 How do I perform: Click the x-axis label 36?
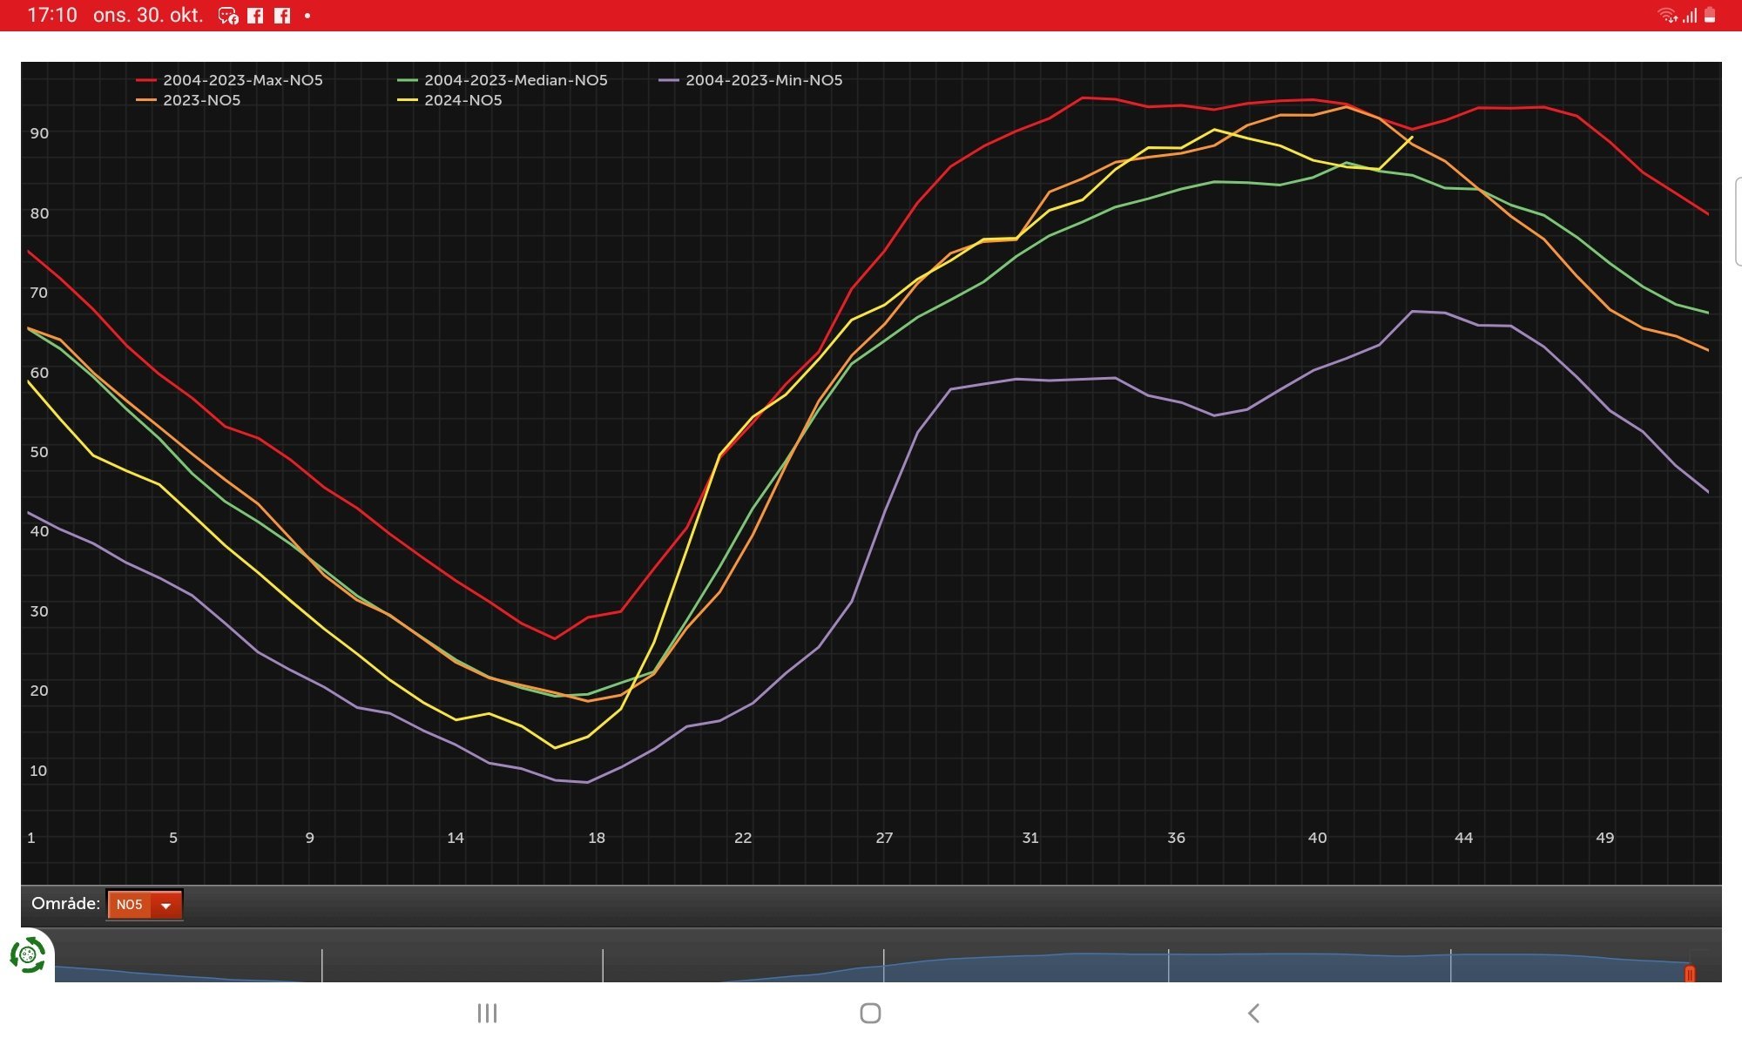1176,838
